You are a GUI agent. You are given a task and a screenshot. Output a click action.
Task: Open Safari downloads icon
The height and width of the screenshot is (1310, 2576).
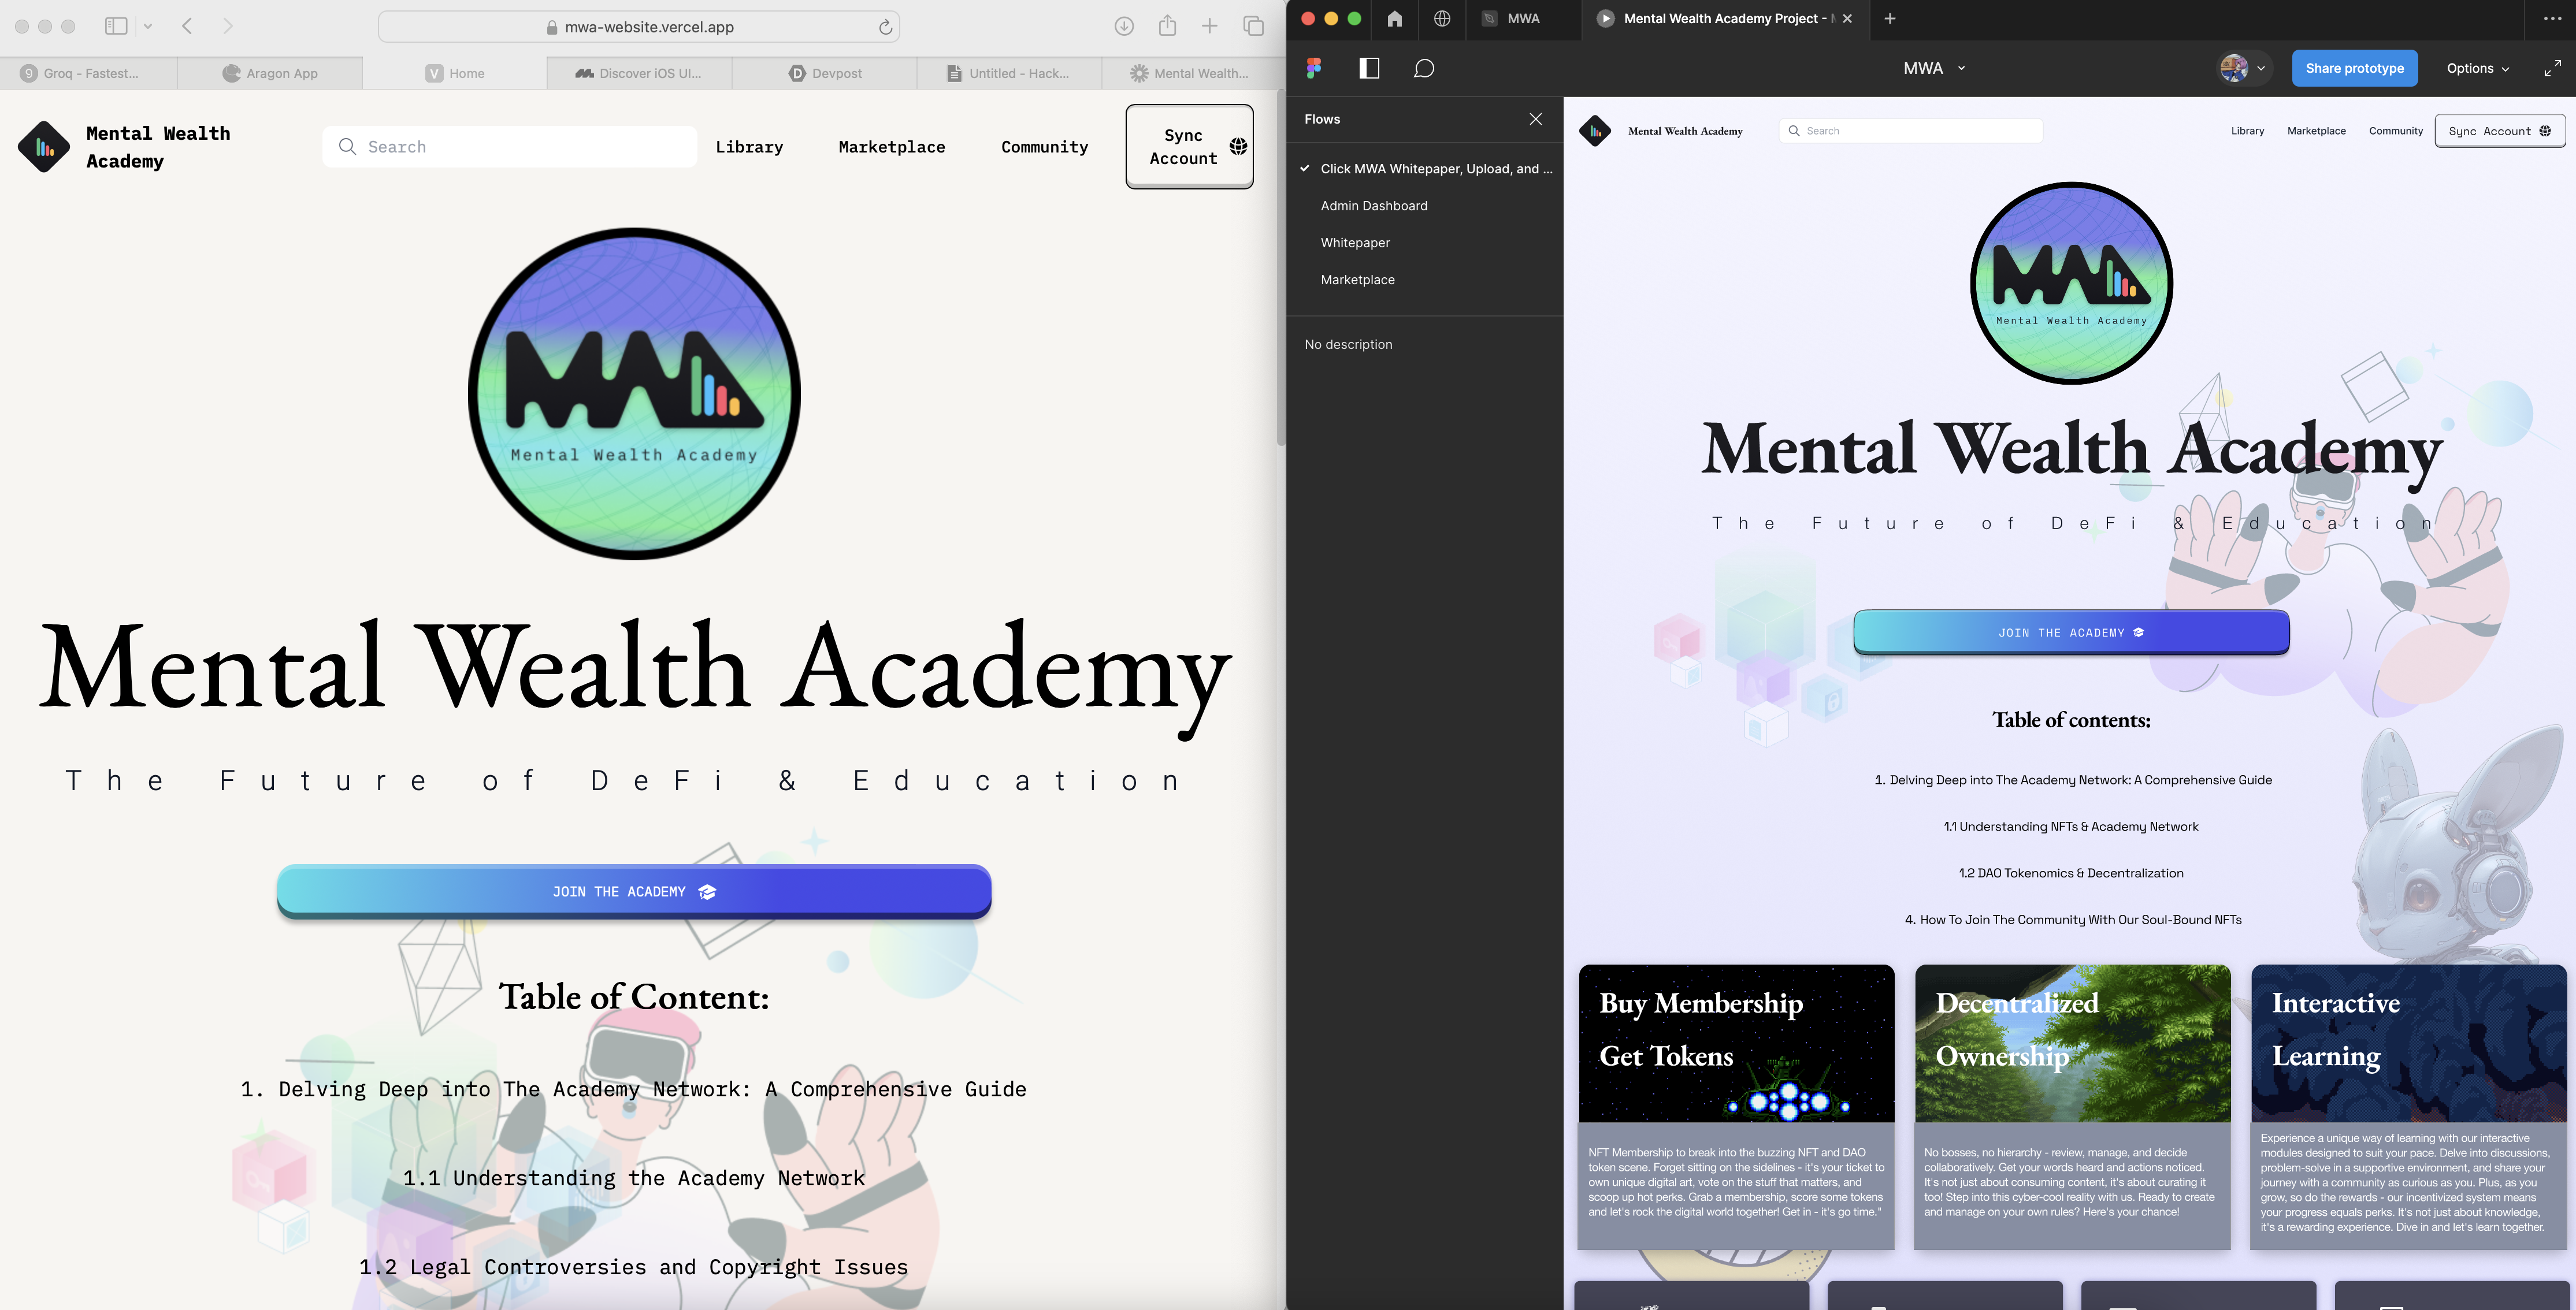pyautogui.click(x=1124, y=26)
